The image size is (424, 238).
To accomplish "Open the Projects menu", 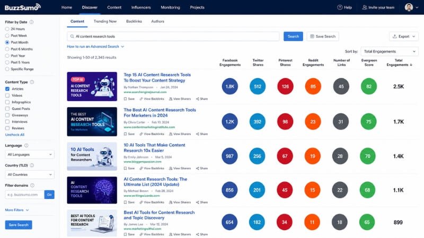I will 197,7.
